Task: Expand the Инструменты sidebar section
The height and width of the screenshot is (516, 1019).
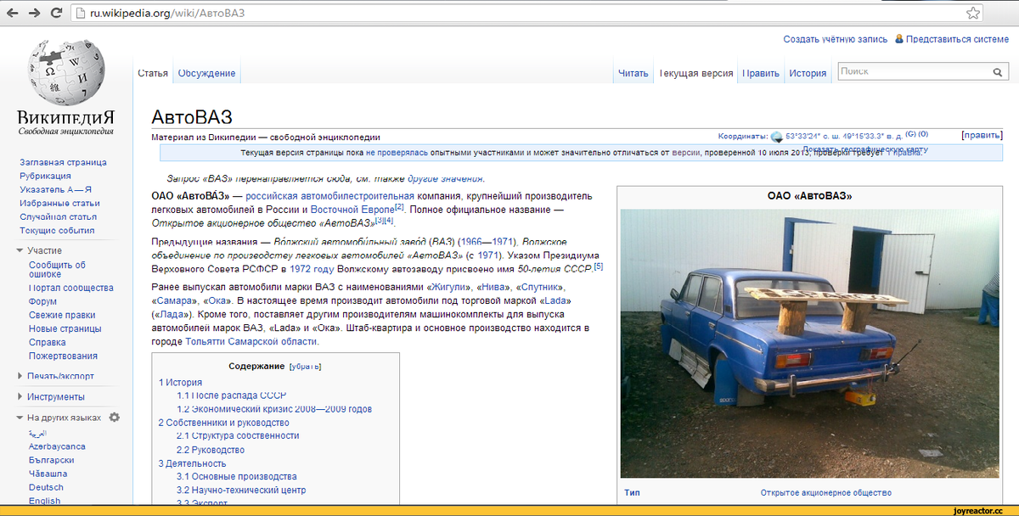Action: tap(20, 397)
